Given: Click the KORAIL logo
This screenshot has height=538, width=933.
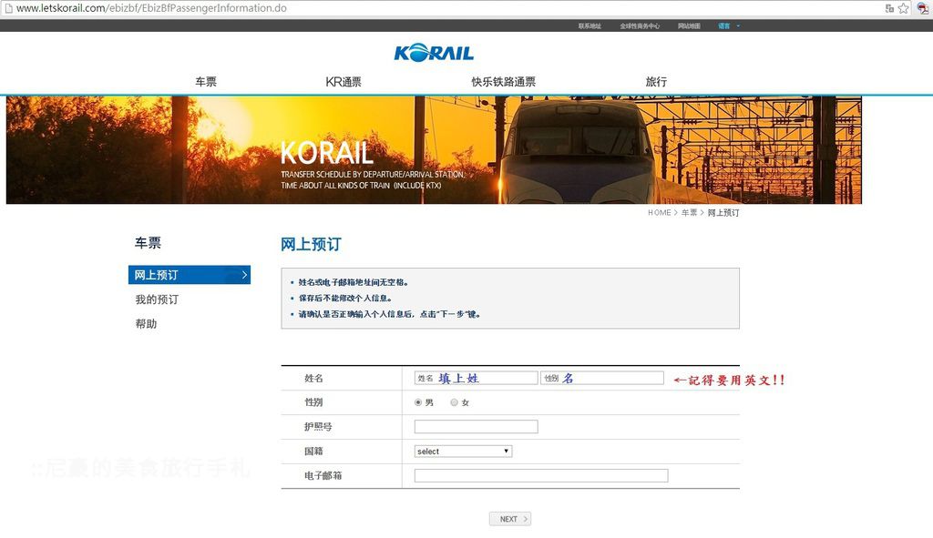Looking at the screenshot, I should click(434, 52).
